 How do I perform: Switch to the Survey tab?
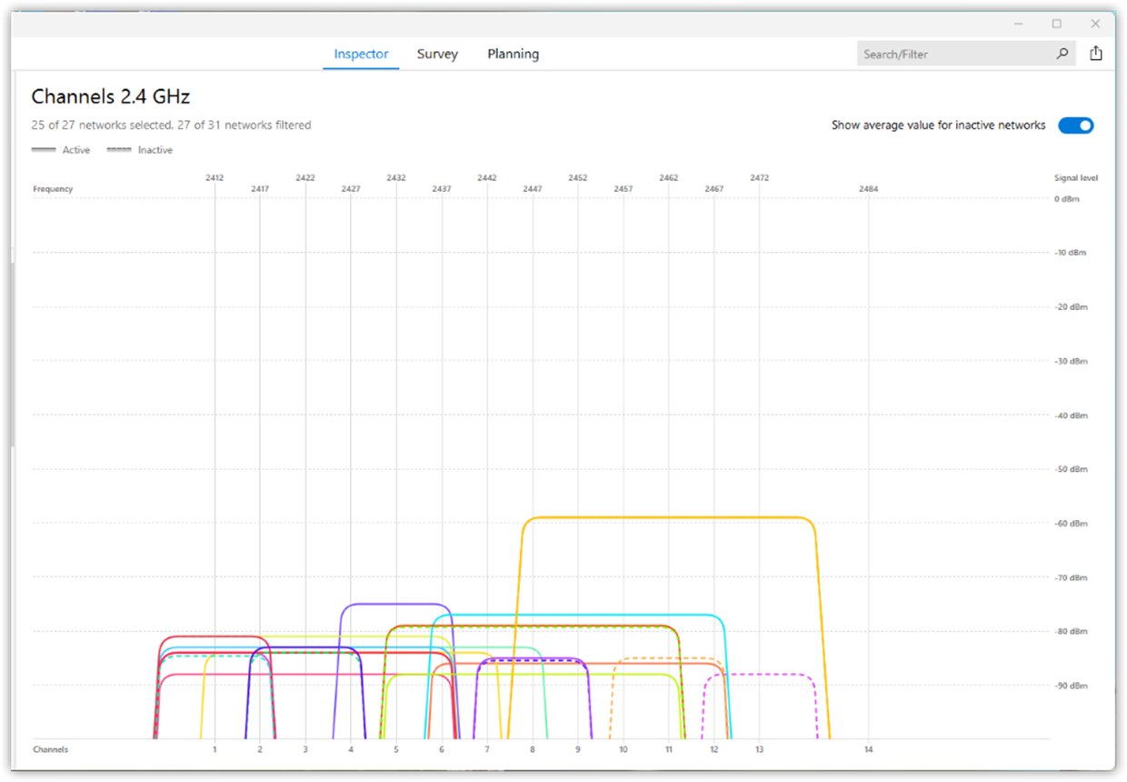coord(437,54)
